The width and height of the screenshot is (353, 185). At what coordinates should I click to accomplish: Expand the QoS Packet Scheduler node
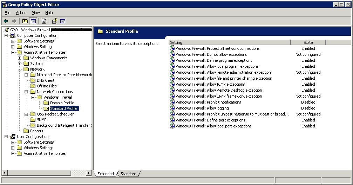point(26,114)
